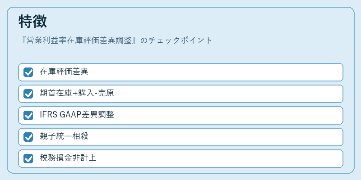Select the 期首在庫+購入-売原 label text

point(77,94)
